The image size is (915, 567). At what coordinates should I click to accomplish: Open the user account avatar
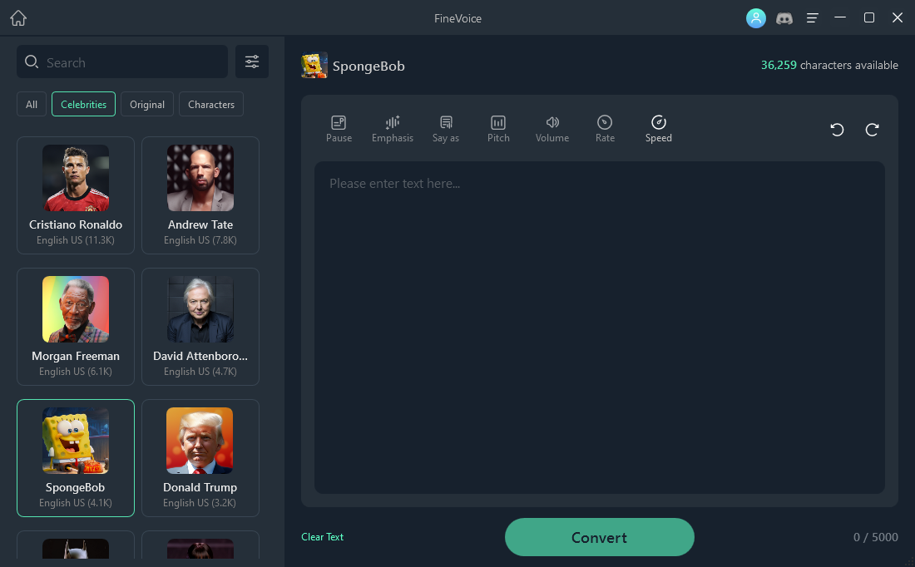point(755,18)
